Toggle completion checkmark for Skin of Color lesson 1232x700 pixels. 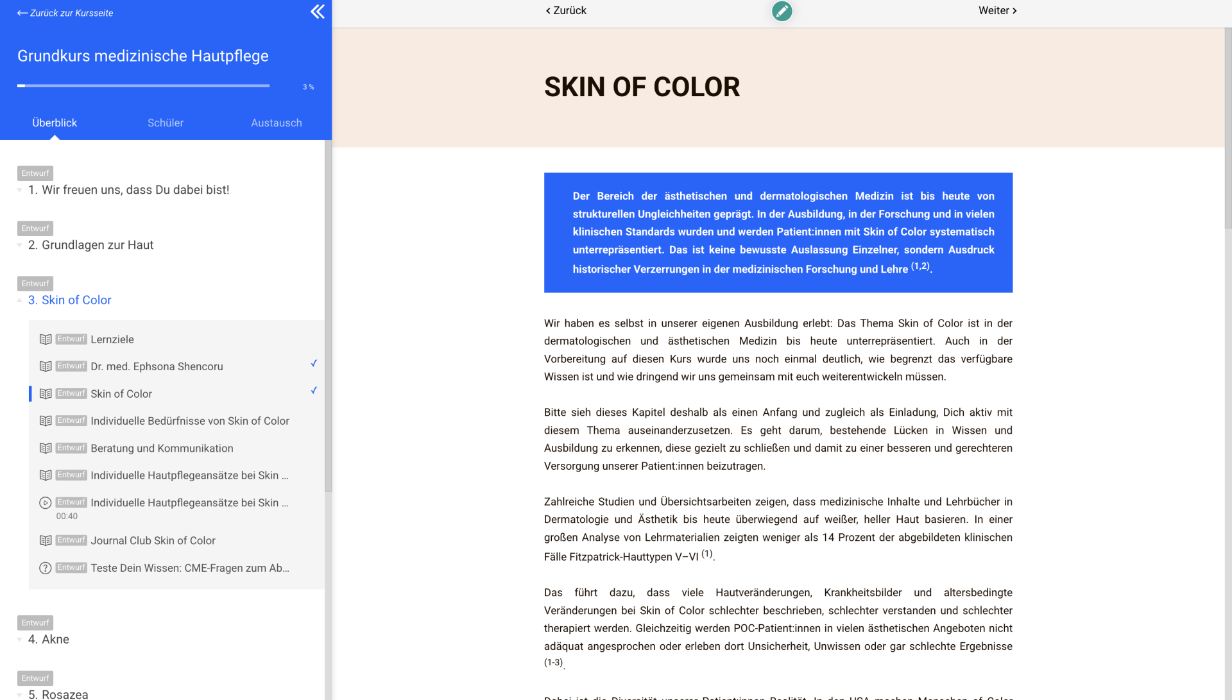314,391
